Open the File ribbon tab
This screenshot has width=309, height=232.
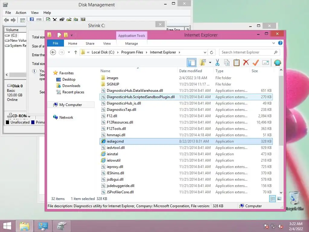[56, 43]
